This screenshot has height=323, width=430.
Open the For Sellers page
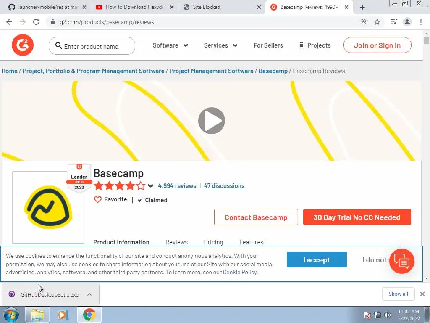tap(268, 45)
